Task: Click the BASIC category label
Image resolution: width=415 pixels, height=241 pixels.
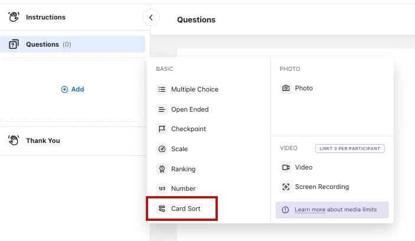Action: pos(165,69)
